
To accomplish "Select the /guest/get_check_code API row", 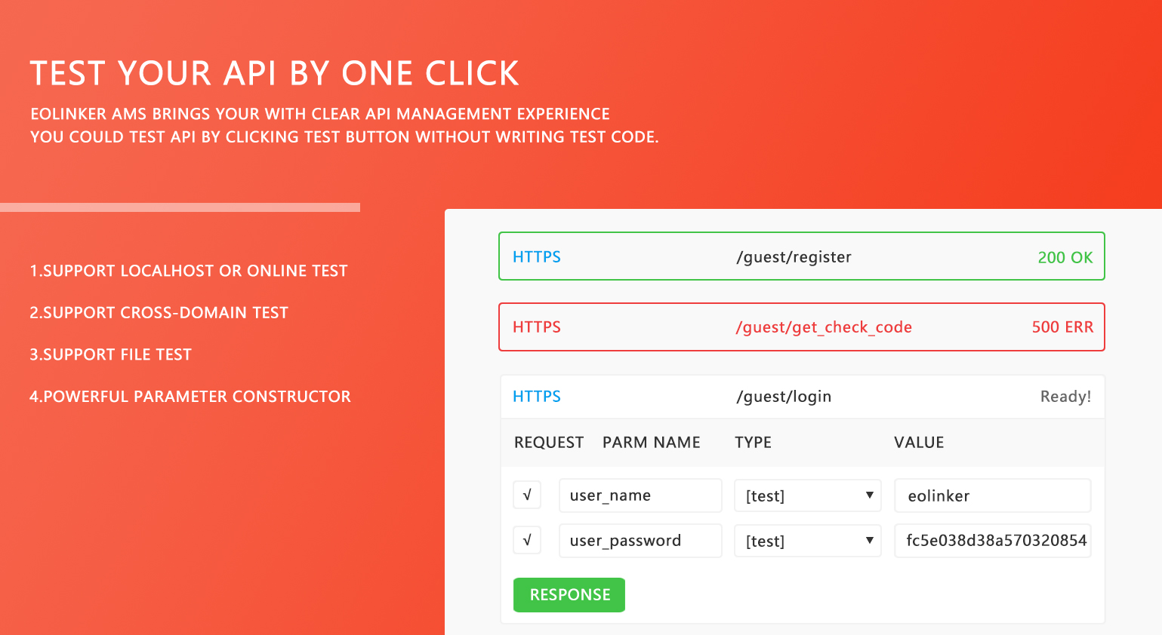I will pos(801,327).
